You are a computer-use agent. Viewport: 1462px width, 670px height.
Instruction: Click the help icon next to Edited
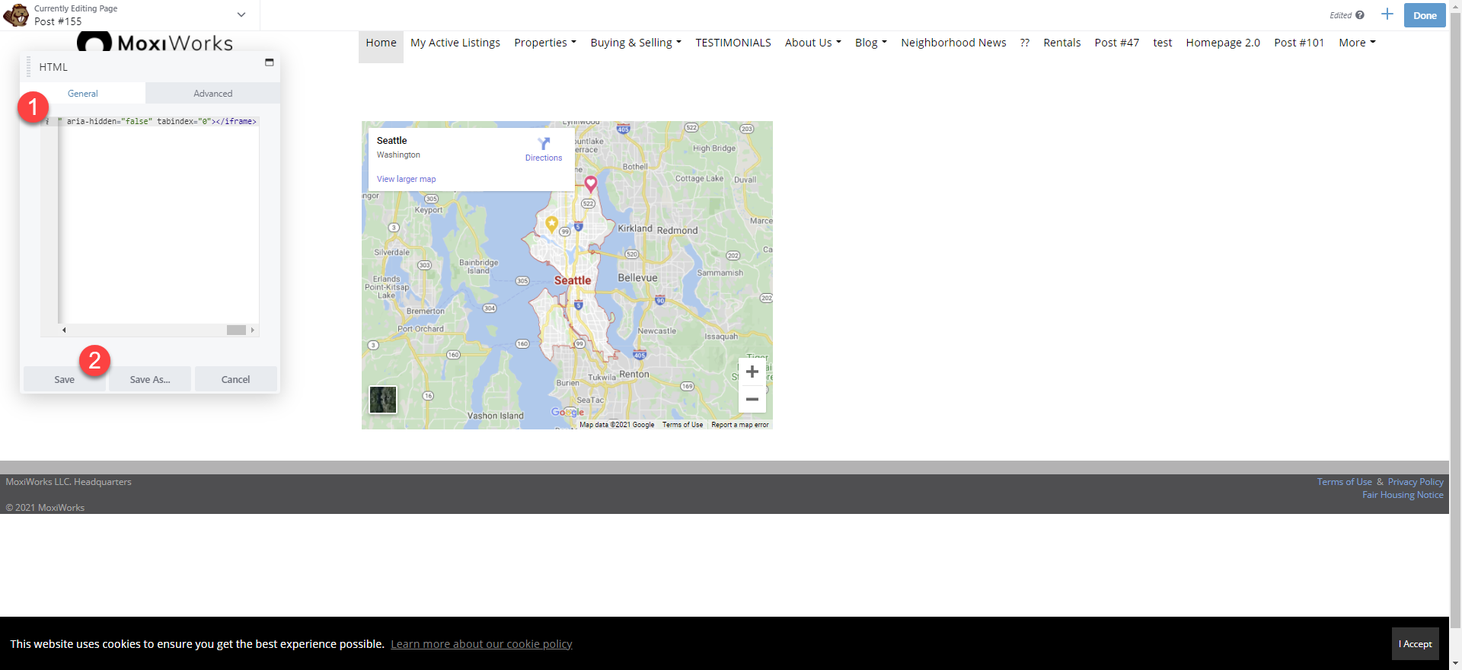click(1360, 15)
